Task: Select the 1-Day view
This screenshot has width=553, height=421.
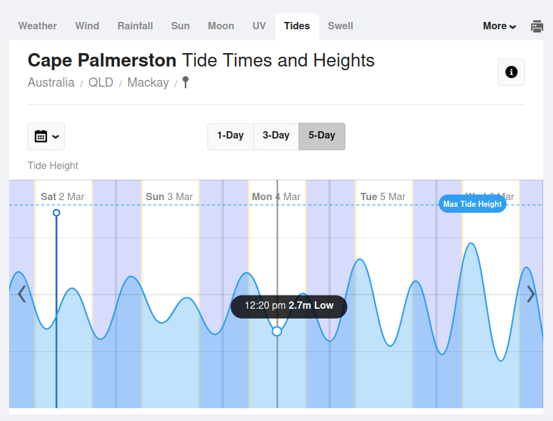Action: click(x=230, y=135)
